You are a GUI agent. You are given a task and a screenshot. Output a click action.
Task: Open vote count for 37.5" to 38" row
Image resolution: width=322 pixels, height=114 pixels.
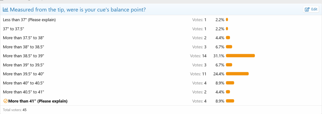[199, 38]
